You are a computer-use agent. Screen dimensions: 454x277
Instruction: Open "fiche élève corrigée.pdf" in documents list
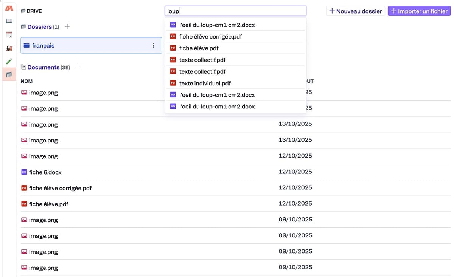pos(60,188)
